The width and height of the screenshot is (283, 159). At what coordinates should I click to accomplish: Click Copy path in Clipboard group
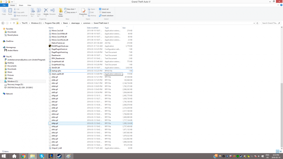(x=19, y=12)
